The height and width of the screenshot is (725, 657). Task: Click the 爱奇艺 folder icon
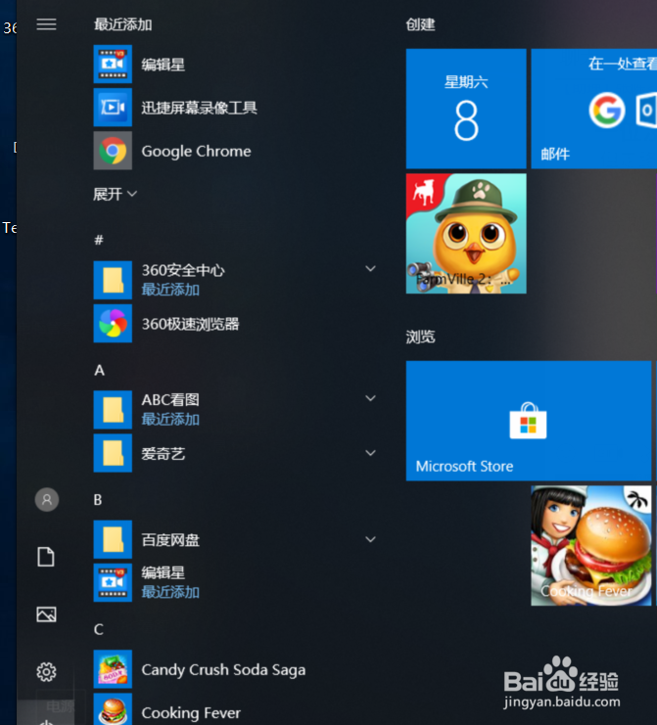tap(113, 453)
